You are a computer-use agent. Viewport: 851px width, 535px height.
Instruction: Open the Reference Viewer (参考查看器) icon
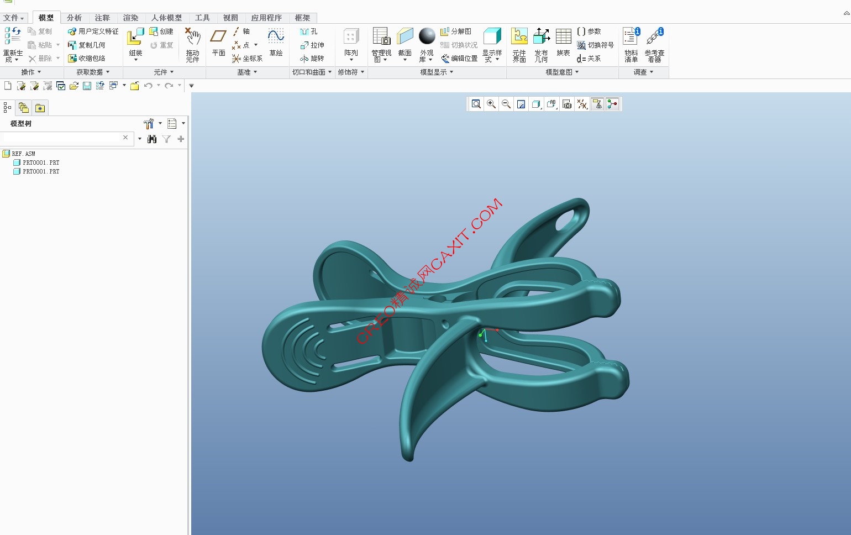pos(654,36)
